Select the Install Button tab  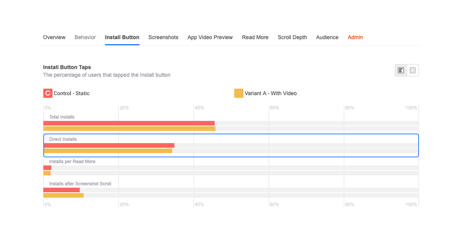tap(122, 37)
